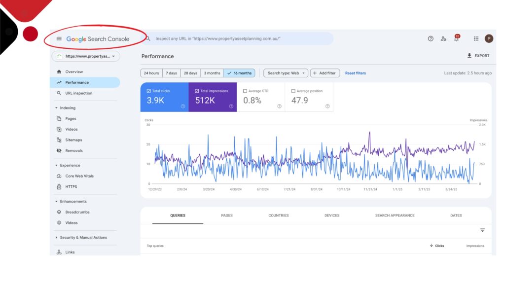Screen dimensions: 505x284
Task: Click the Indexing Videos icon
Action: (x=59, y=129)
